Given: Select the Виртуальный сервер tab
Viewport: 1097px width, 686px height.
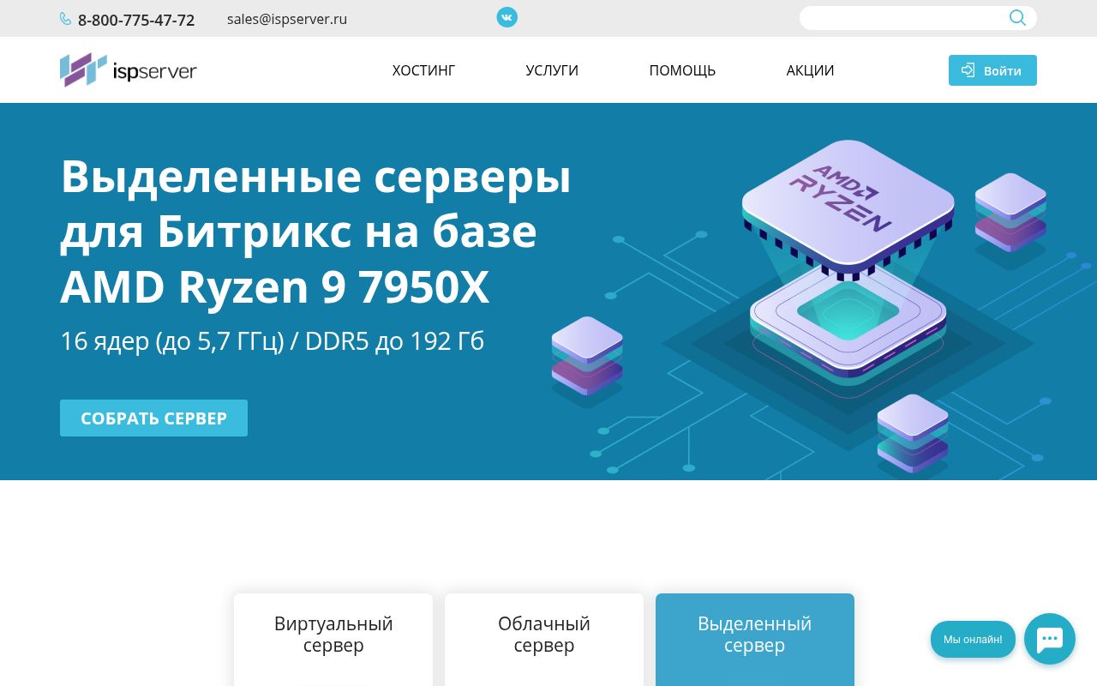Looking at the screenshot, I should 333,639.
